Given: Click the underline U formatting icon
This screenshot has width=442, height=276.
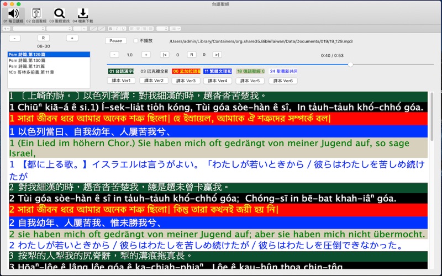Looking at the screenshot, I should point(123,28).
